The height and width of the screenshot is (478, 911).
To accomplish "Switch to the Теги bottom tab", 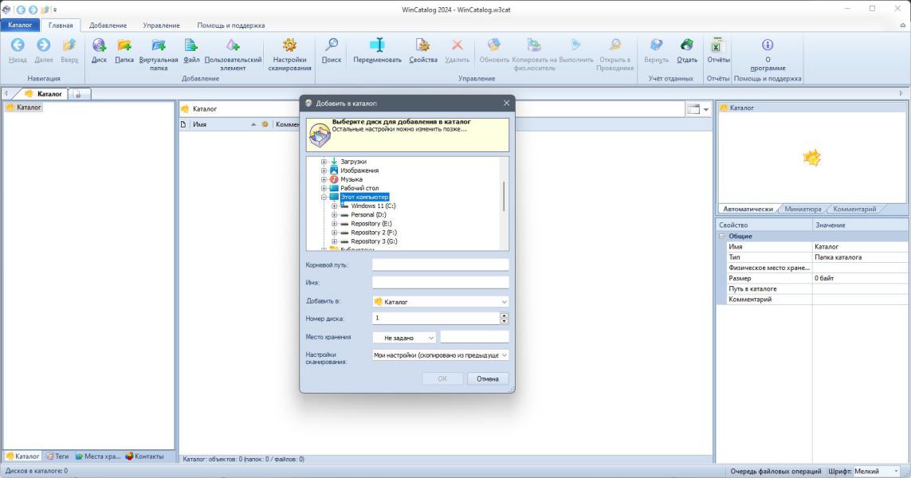I will tap(57, 456).
